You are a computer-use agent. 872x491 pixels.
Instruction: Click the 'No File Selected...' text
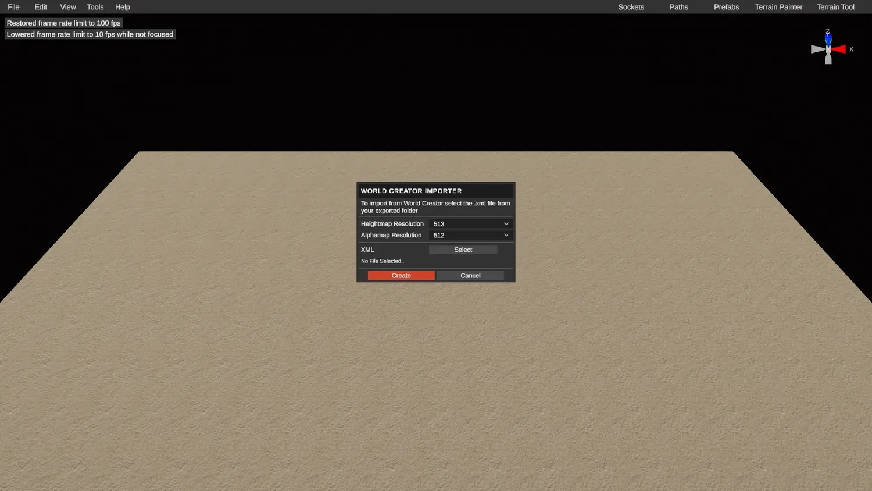coord(383,261)
